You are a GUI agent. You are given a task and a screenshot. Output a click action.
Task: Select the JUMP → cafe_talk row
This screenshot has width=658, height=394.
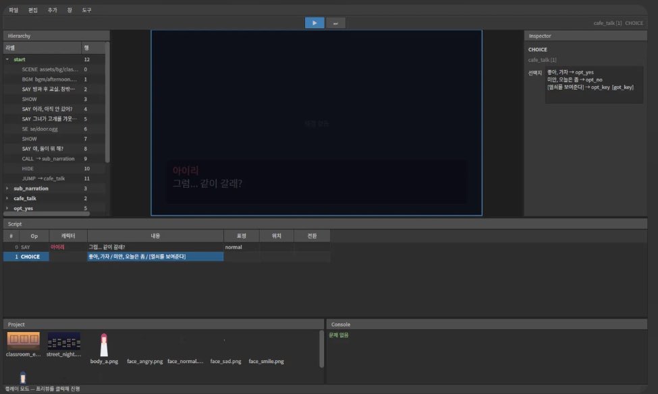(55, 178)
